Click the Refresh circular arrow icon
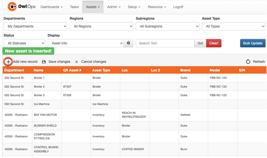Screen dimensions: 267x158 point(248,62)
